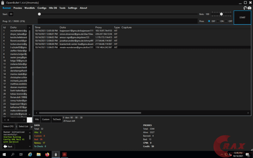This screenshot has width=253, height=158.
Task: Launch Internet Explorer from taskbar
Action: 30,155
